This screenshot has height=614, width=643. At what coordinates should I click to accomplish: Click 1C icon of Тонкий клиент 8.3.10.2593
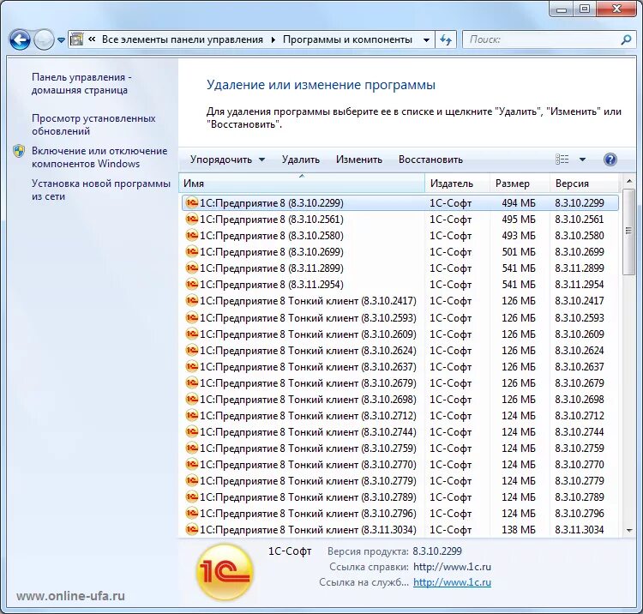[x=191, y=317]
